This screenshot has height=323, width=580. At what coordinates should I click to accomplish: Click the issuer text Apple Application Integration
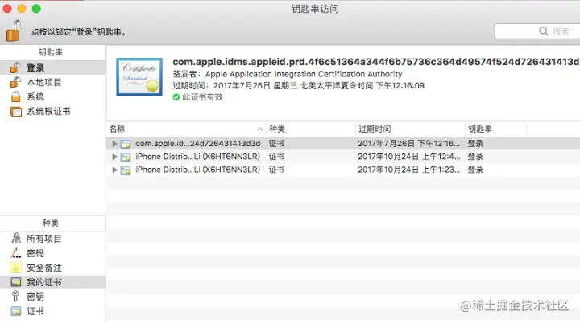(x=304, y=74)
